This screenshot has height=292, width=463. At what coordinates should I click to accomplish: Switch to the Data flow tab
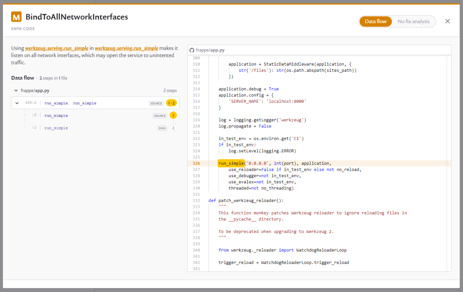click(376, 21)
